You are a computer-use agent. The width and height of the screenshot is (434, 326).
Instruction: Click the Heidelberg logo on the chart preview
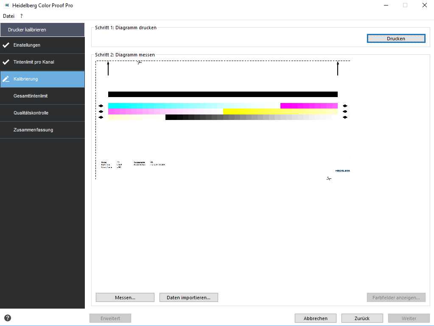click(342, 171)
